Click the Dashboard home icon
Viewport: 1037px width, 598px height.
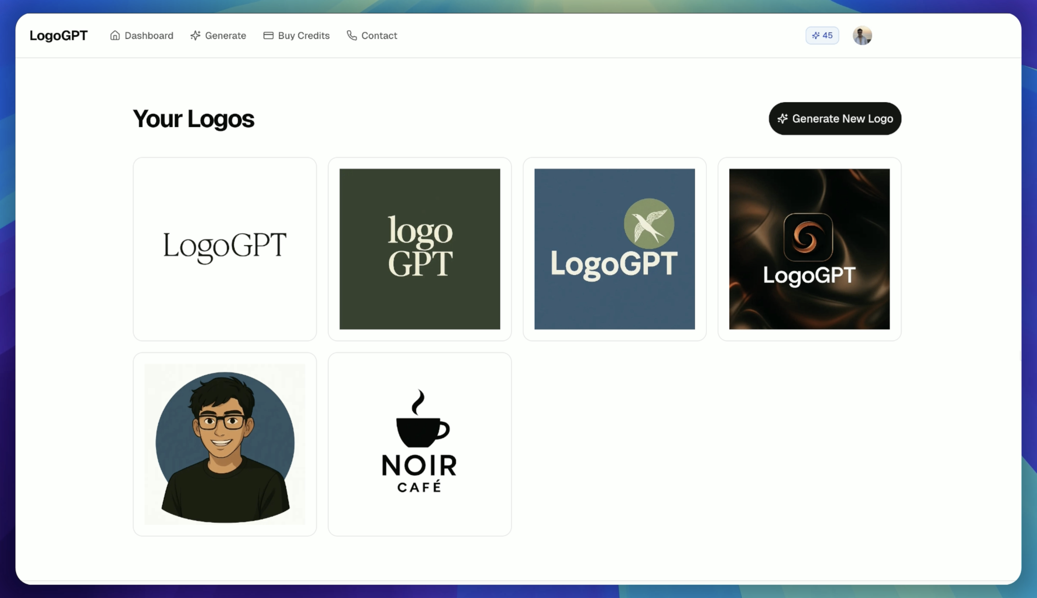[x=115, y=35]
